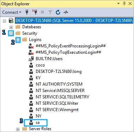Screen dimensions: 134x132
Task: Expand the Server Roles folder node
Action: point(18,130)
